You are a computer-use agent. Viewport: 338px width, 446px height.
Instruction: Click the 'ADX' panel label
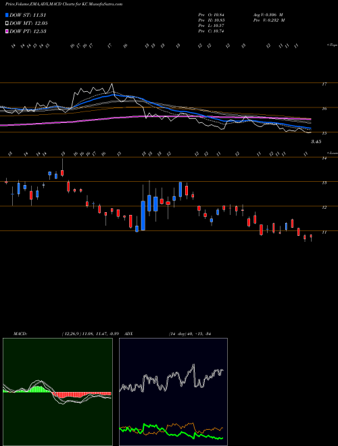[x=129, y=334]
